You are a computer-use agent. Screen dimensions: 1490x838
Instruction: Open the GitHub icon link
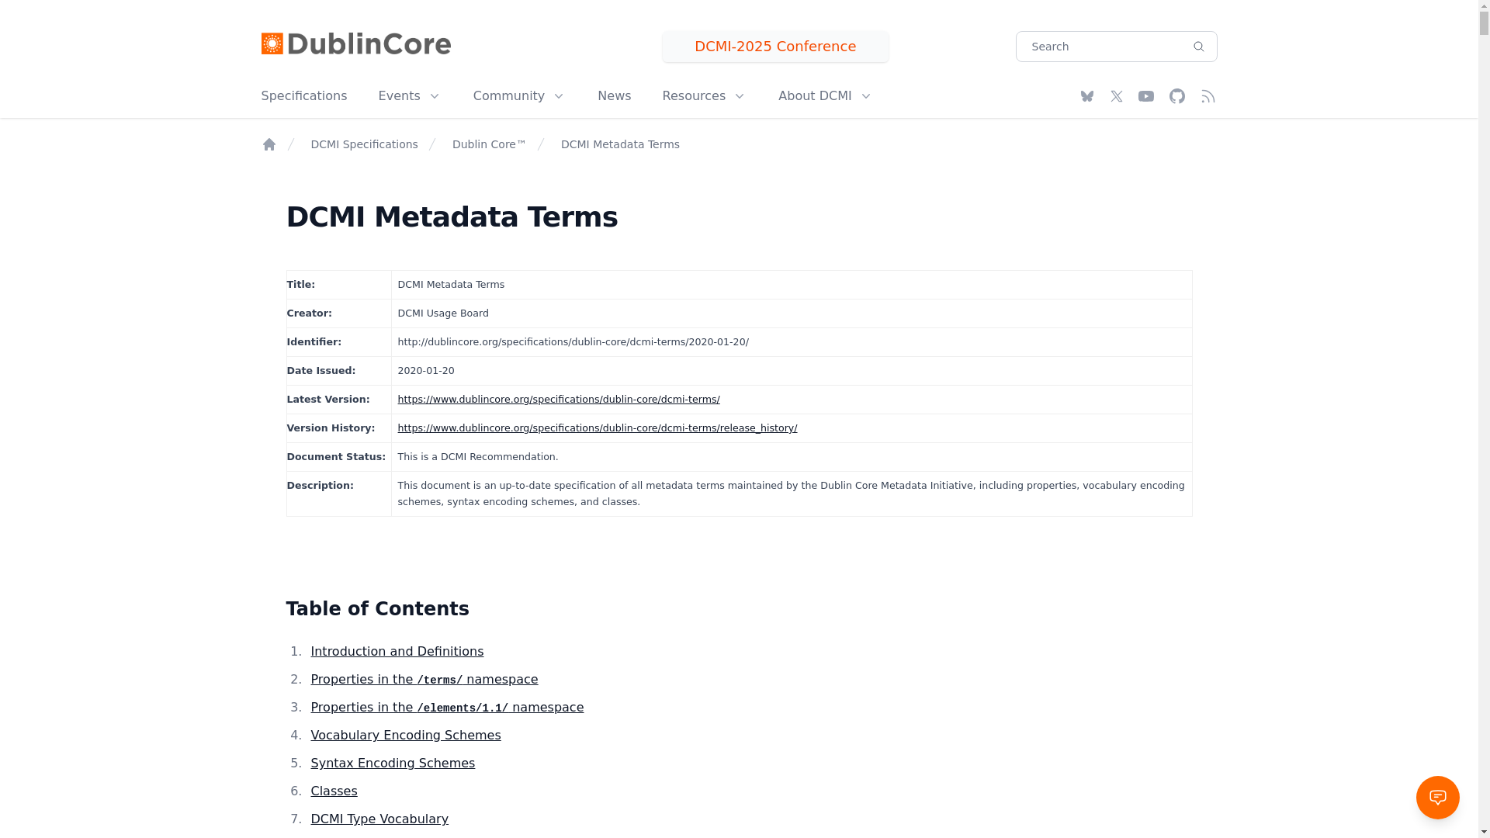1177,96
